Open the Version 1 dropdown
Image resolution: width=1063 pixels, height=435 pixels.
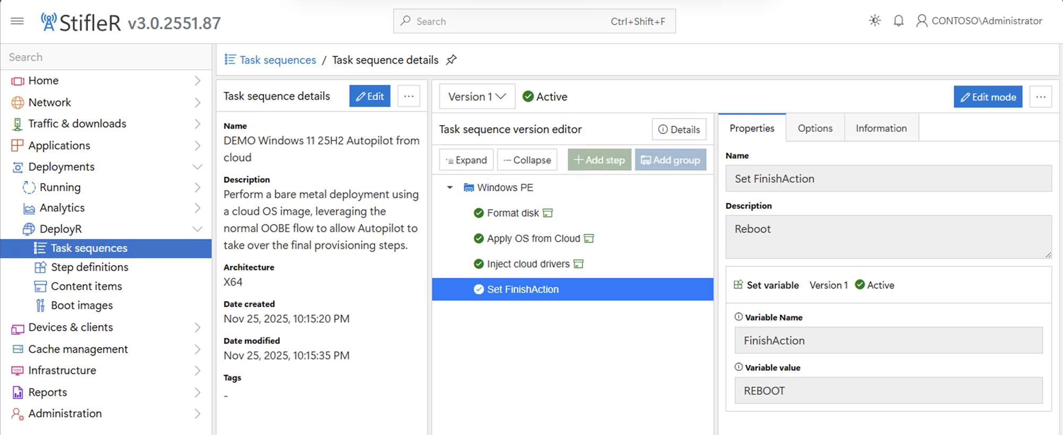pos(477,97)
